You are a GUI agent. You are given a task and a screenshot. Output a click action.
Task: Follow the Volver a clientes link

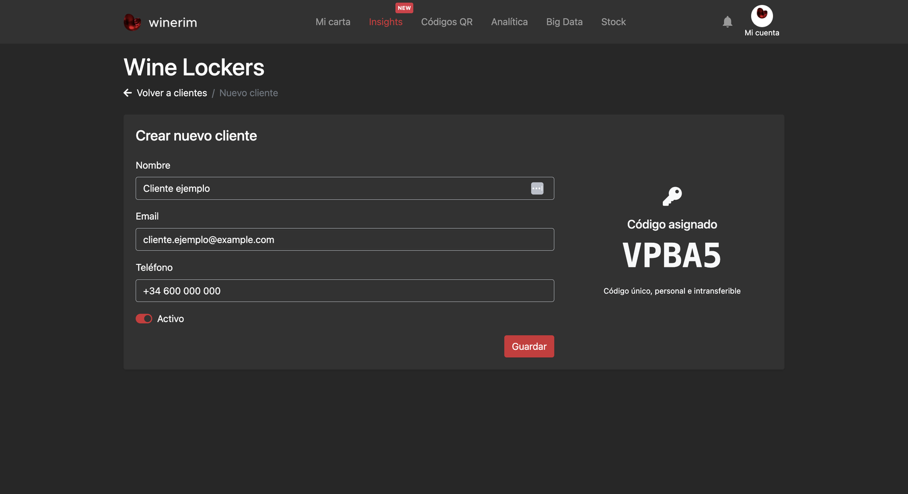point(172,93)
